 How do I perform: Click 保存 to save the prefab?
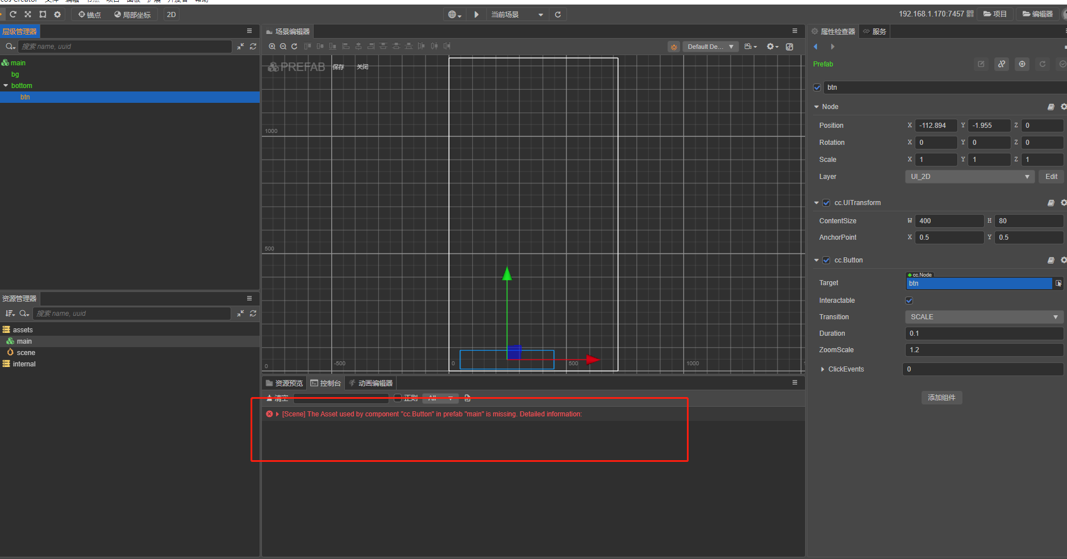tap(339, 67)
